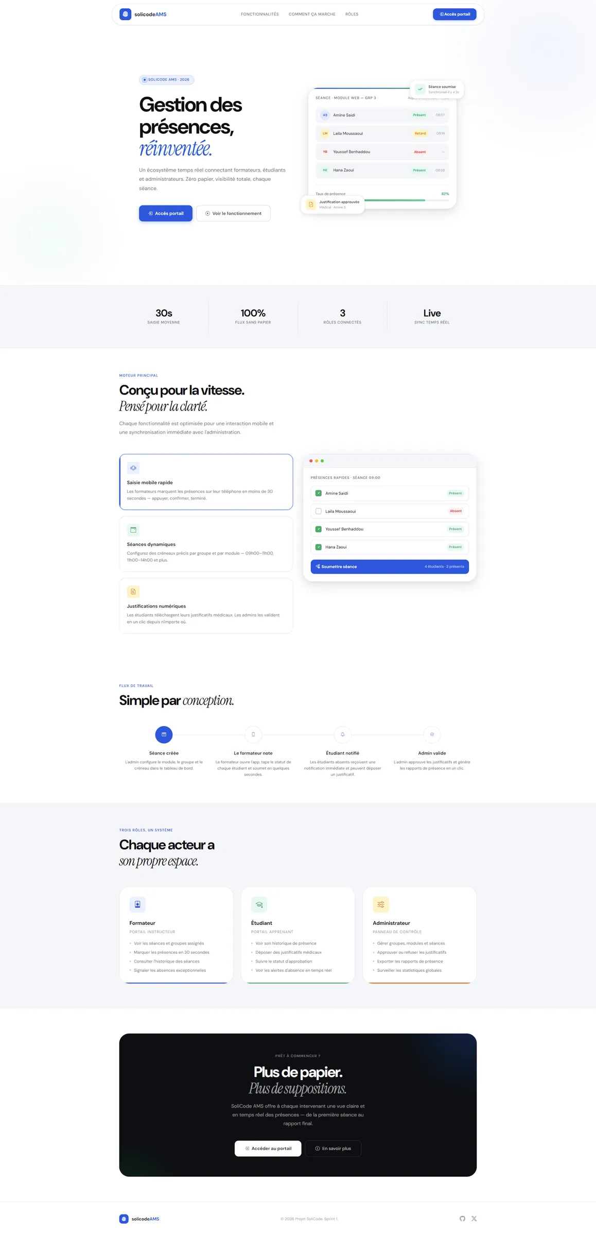Check the Laila Moussaoui presence checkbox
Image resolution: width=596 pixels, height=1236 pixels.
319,511
